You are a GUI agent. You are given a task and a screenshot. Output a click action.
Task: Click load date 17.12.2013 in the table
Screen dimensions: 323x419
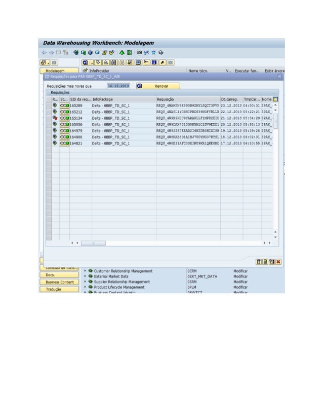(x=231, y=143)
